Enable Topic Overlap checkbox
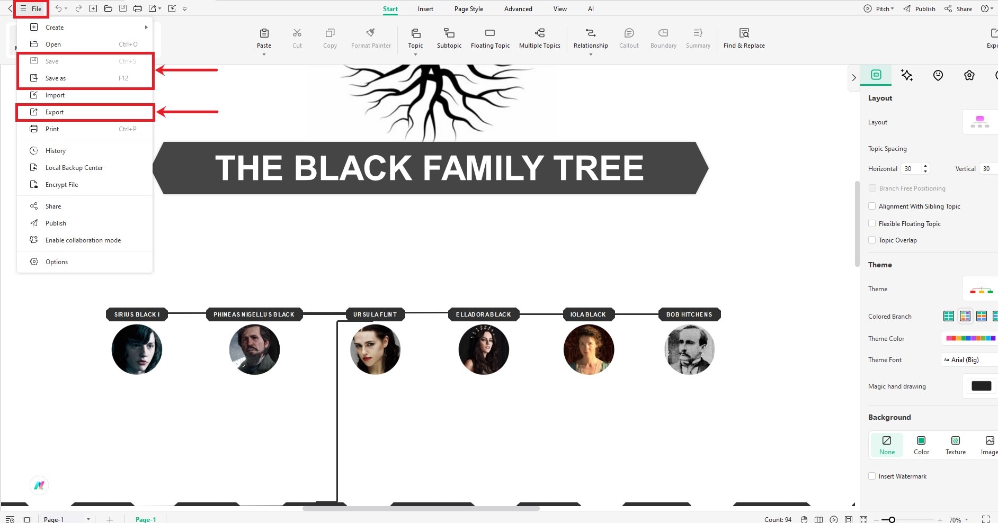Viewport: 998px width, 523px height. click(872, 240)
